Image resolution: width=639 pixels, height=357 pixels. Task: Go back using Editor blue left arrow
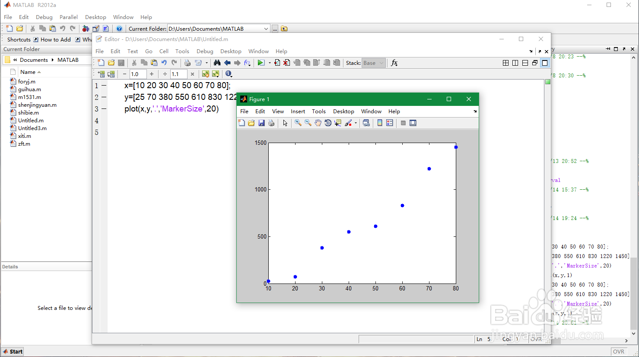coord(227,63)
